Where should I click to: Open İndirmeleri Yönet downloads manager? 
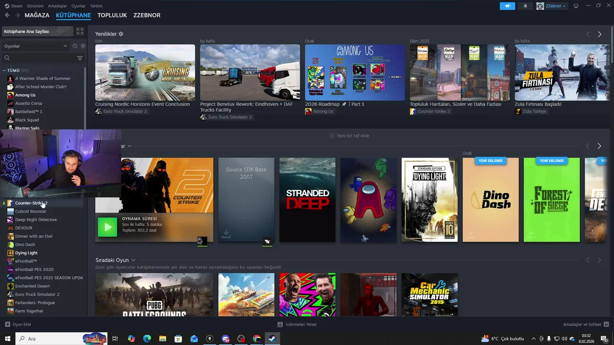pyautogui.click(x=297, y=324)
